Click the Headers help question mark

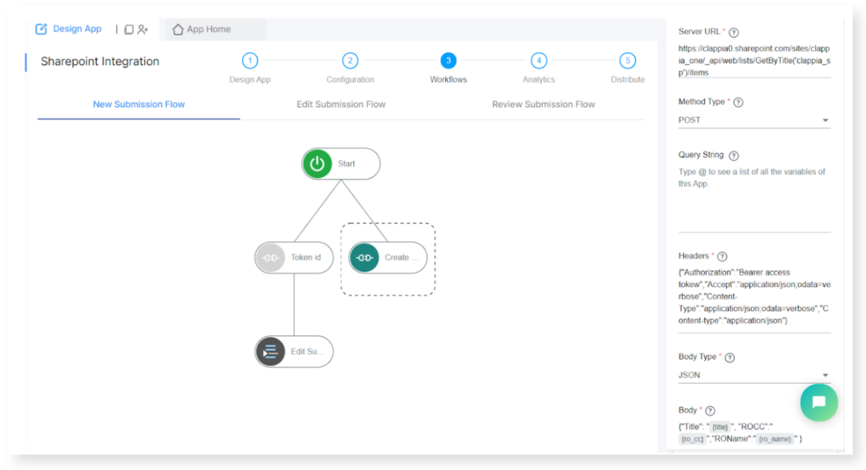coord(721,255)
